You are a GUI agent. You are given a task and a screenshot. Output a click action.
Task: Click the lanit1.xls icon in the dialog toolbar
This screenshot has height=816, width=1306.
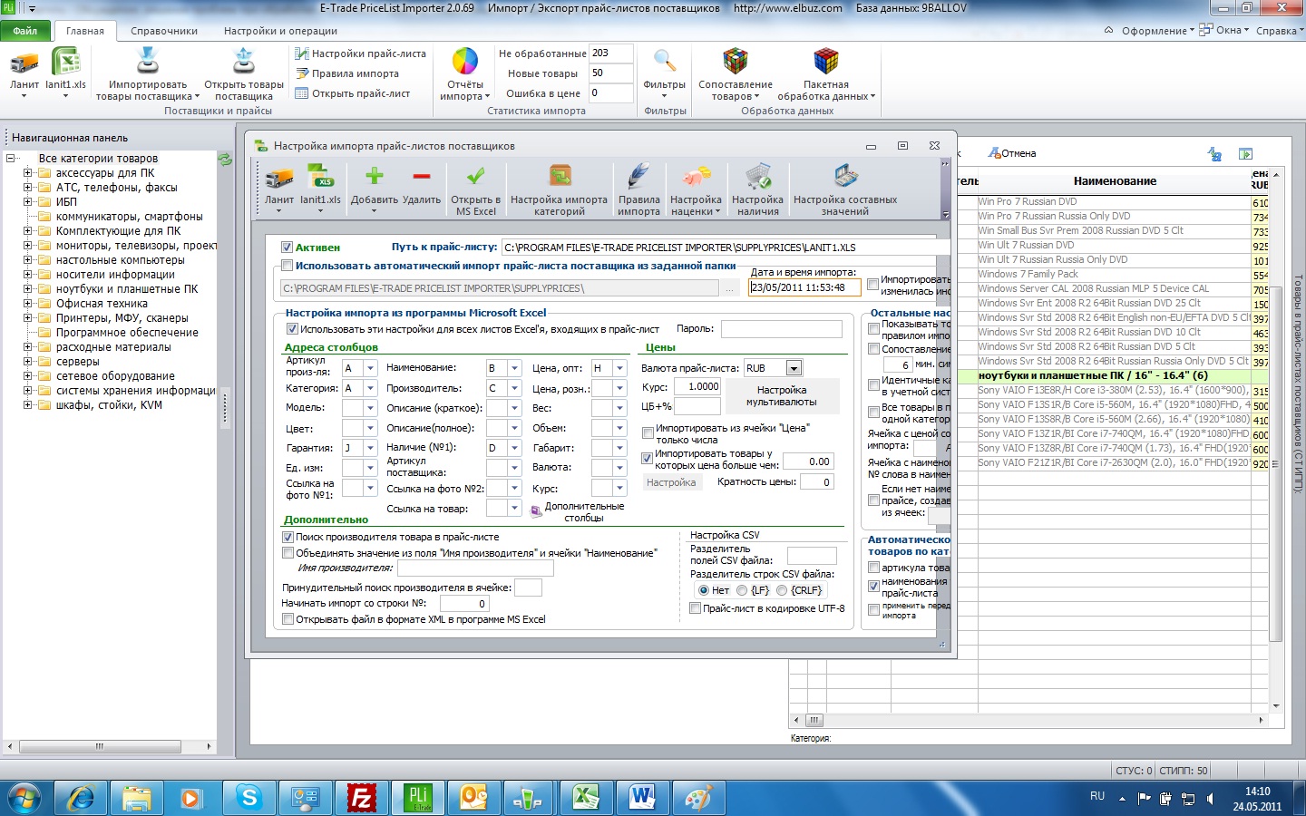pos(321,177)
